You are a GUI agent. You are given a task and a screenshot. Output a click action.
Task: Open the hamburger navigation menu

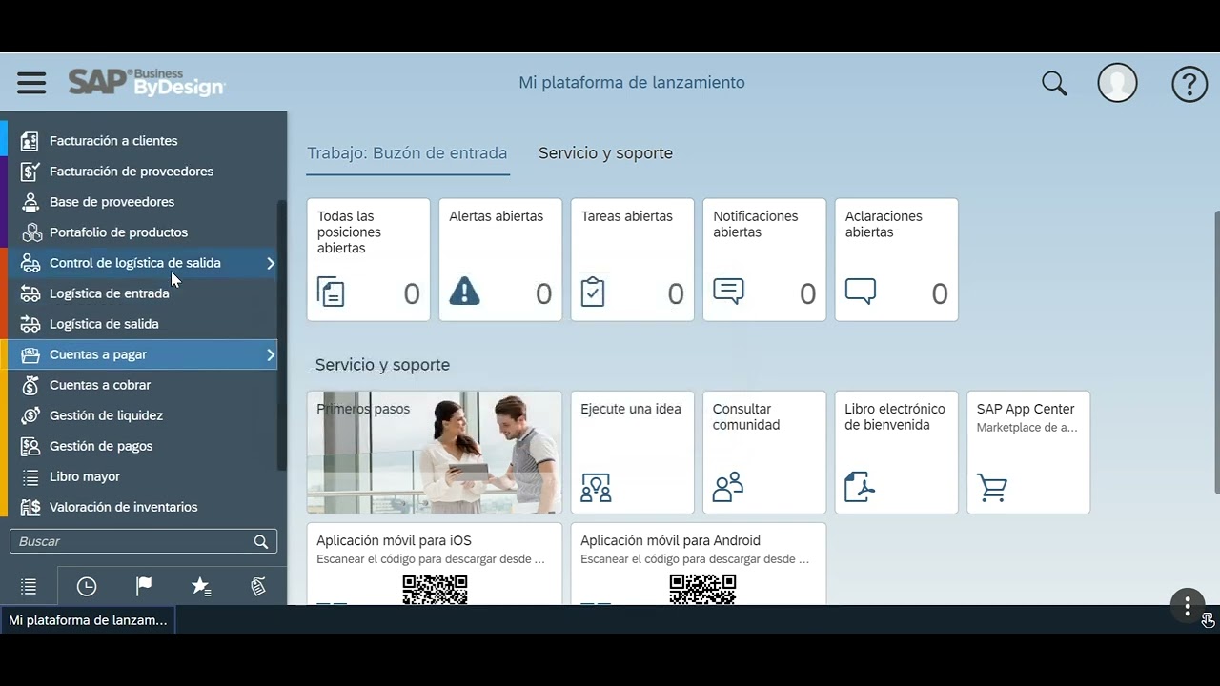(31, 83)
